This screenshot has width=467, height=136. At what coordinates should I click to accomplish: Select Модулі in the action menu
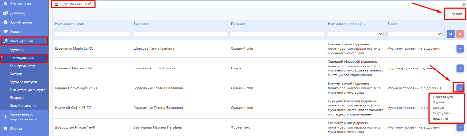[x=438, y=108]
